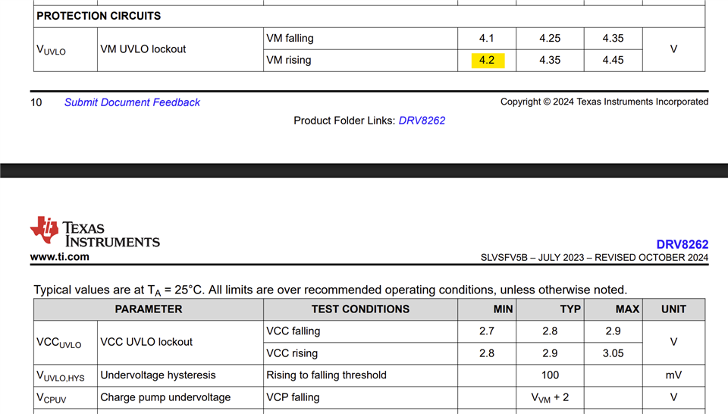Select the Charge pump undervoltage parameter text

165,397
